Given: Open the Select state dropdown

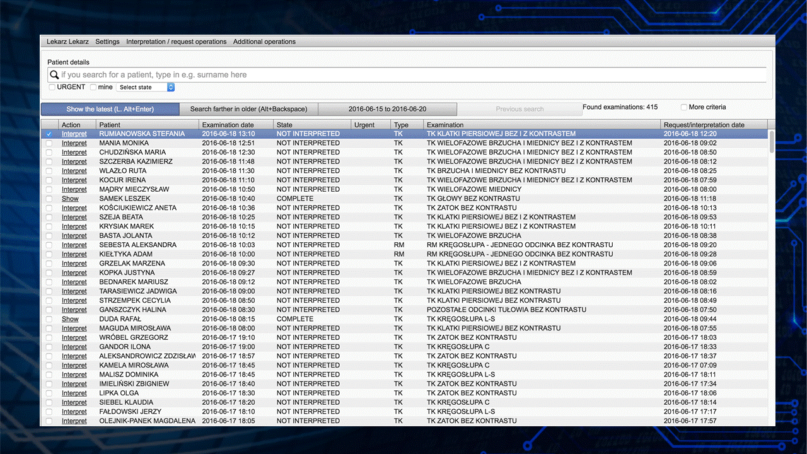Looking at the screenshot, I should coord(146,87).
